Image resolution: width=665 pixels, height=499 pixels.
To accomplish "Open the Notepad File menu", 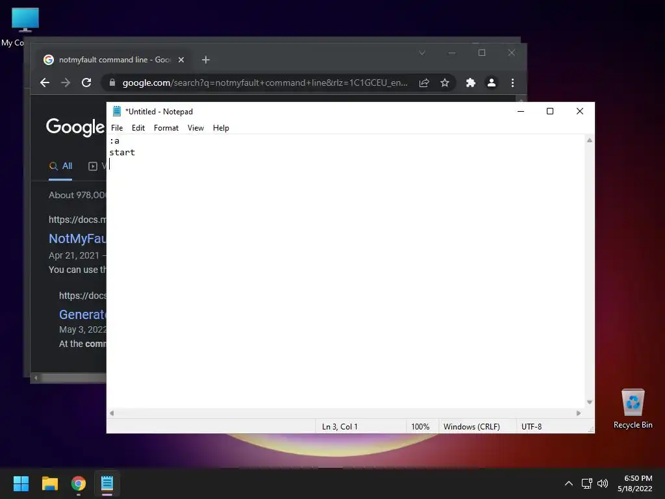I will (x=117, y=128).
